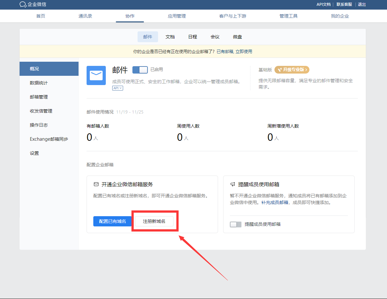Click the blue mail envelope icon
The height and width of the screenshot is (299, 387).
click(96, 75)
